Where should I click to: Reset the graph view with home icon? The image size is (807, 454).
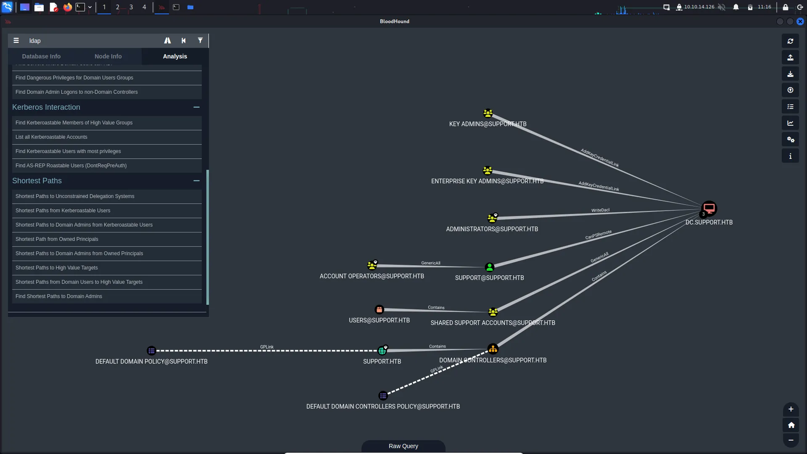[x=791, y=425]
